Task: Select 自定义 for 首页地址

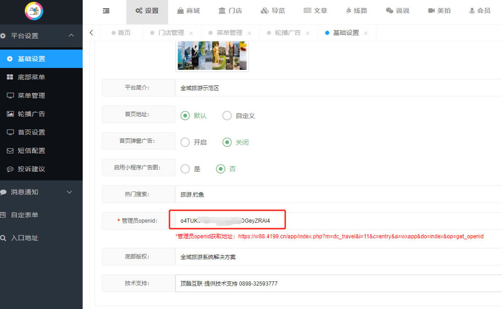Action: coord(227,116)
